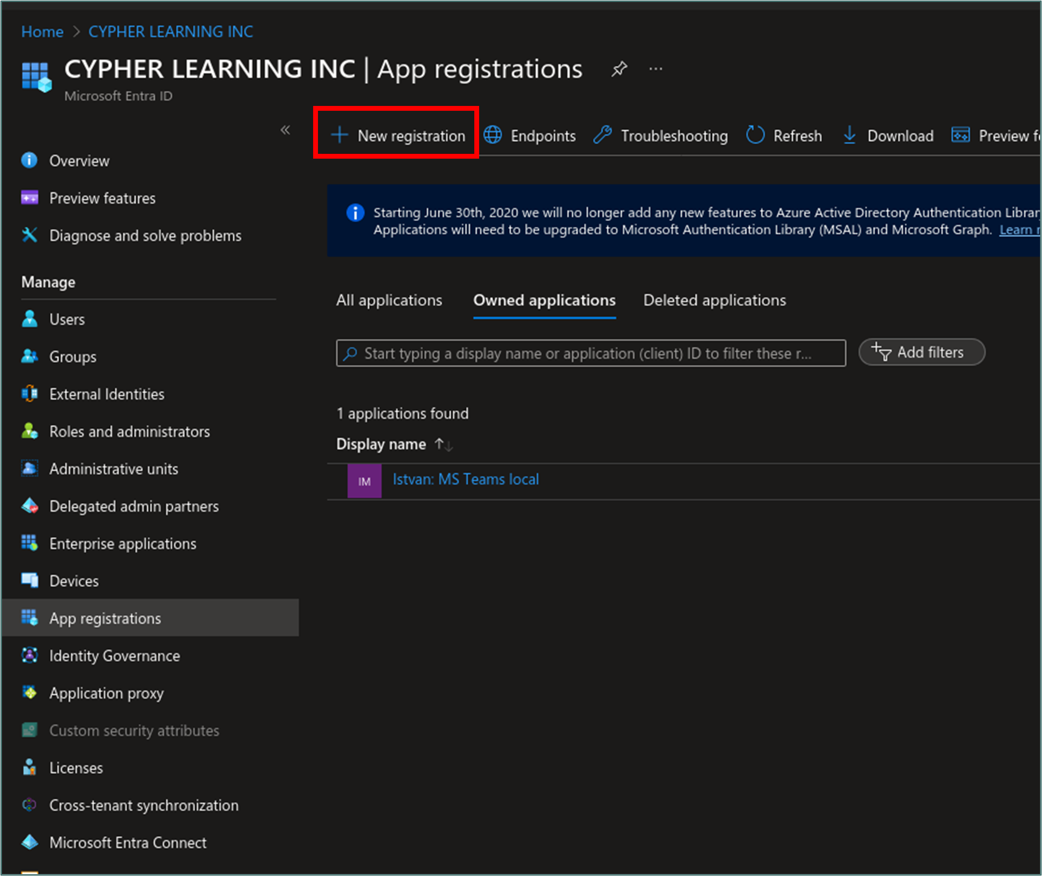Go to the Home breadcrumb link
Image resolution: width=1042 pixels, height=876 pixels.
pyautogui.click(x=42, y=32)
